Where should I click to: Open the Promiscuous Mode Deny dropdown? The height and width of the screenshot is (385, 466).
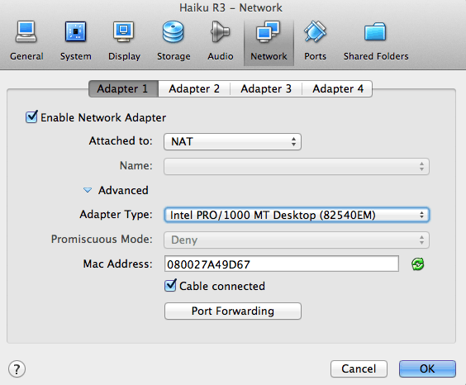pos(297,240)
